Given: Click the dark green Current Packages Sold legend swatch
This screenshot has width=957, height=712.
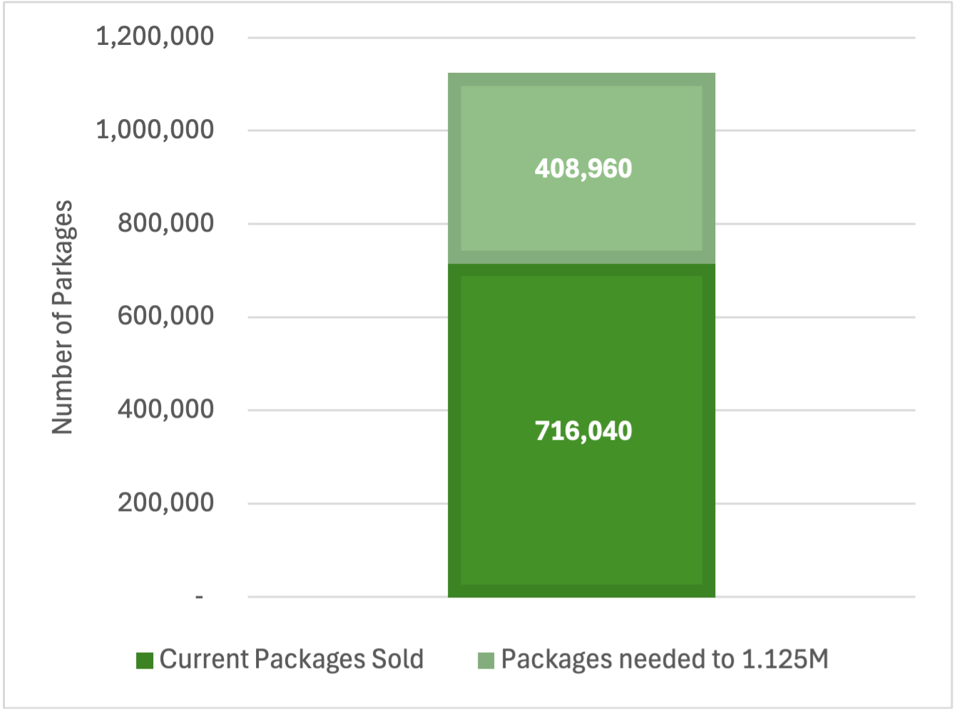Looking at the screenshot, I should pyautogui.click(x=145, y=660).
